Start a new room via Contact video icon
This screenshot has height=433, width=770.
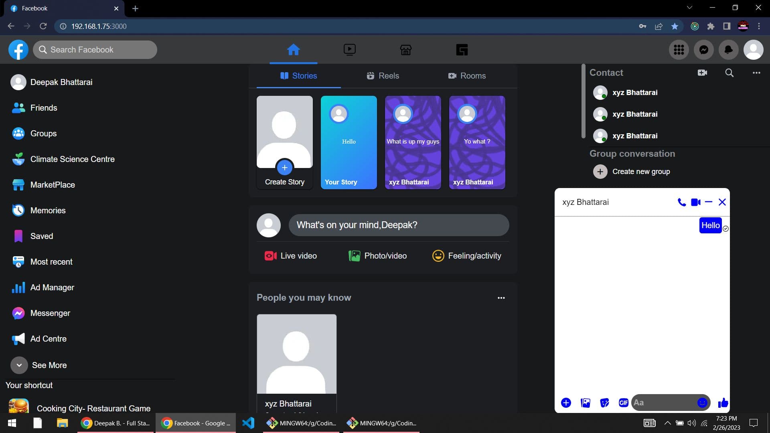pyautogui.click(x=702, y=73)
